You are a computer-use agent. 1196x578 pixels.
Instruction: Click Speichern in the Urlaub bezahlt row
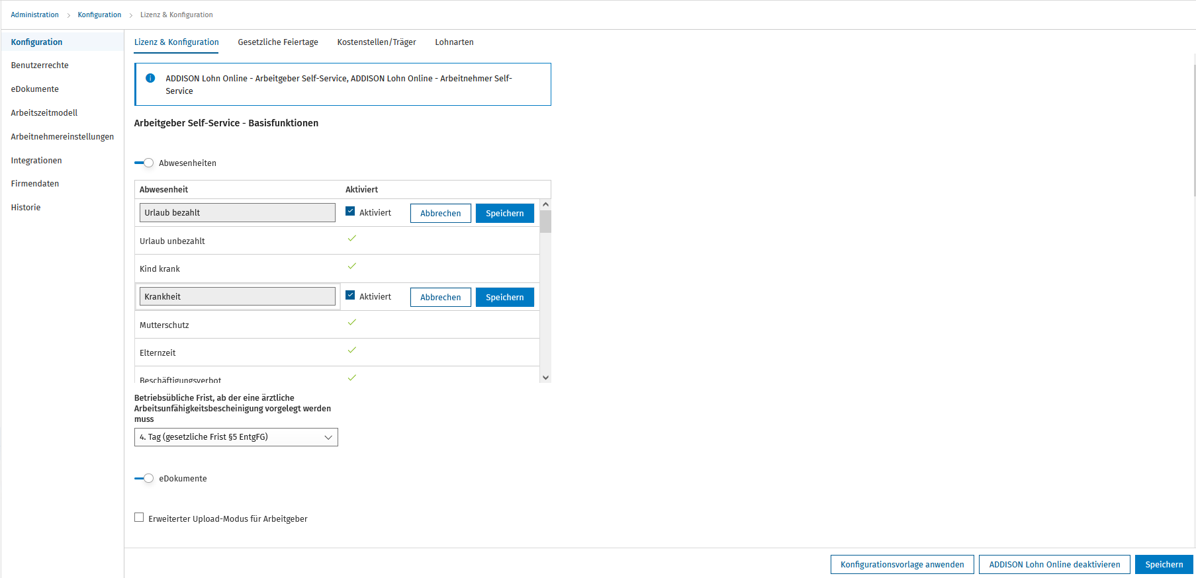pos(505,213)
